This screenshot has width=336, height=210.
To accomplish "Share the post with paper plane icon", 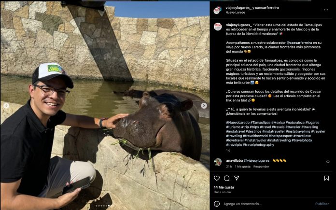I will (237, 178).
